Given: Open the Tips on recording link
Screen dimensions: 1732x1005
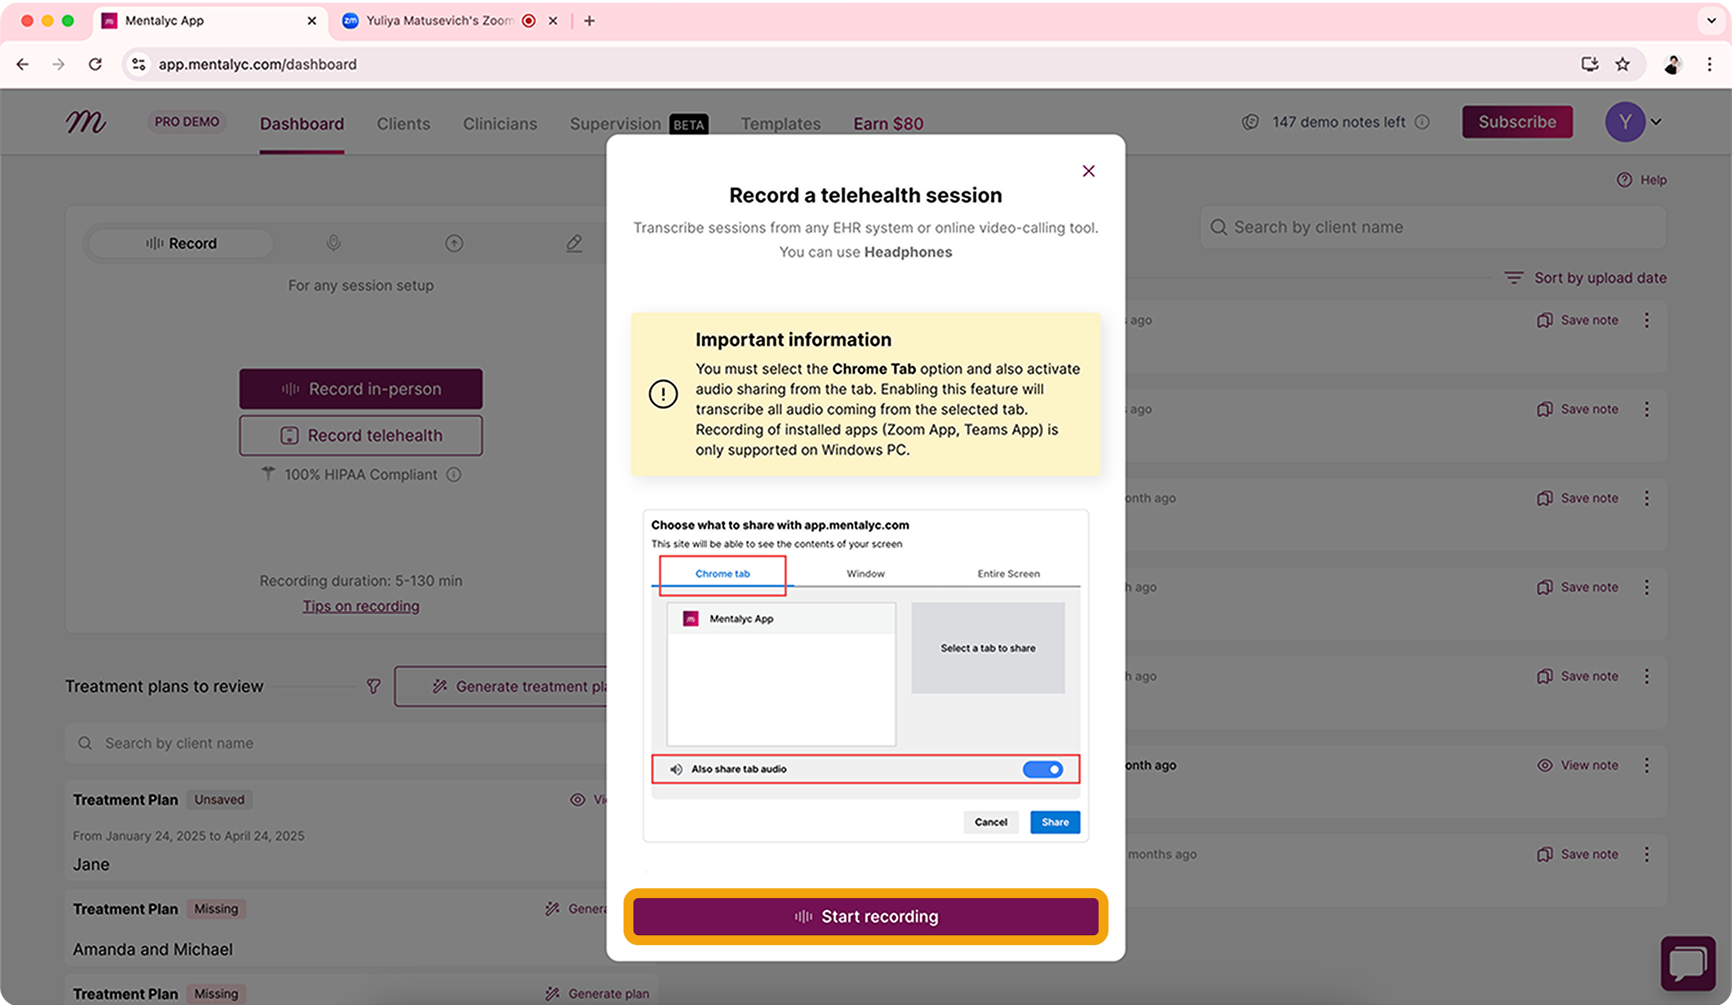Looking at the screenshot, I should [x=361, y=606].
